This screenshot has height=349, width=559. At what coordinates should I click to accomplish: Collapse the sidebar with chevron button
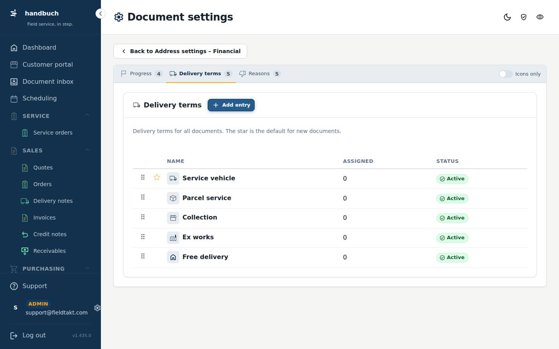pos(100,14)
